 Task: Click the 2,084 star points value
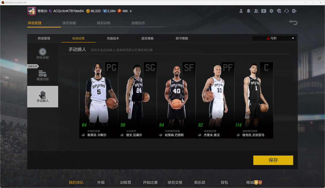[x=112, y=11]
